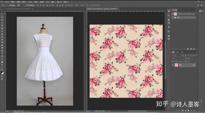Click the lock icon on 背景 layer
This screenshot has width=205, height=113.
point(194,65)
